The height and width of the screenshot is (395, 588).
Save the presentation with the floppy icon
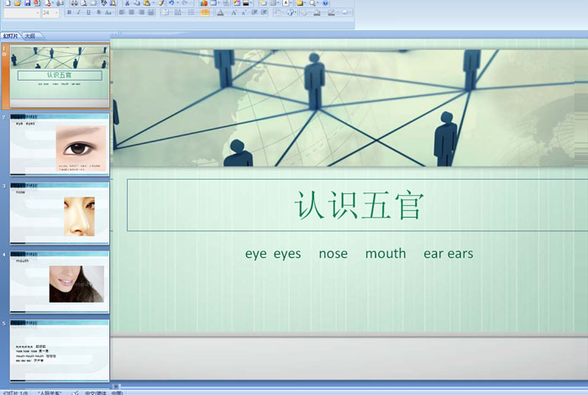[28, 3]
